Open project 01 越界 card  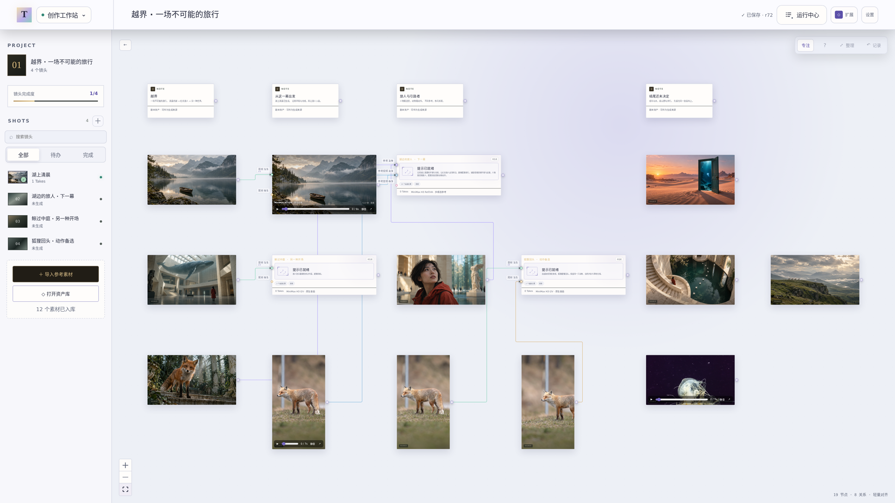pyautogui.click(x=55, y=65)
